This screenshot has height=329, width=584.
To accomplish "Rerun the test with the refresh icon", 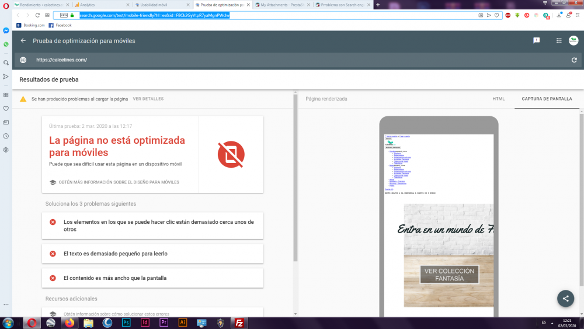I will coord(574,60).
